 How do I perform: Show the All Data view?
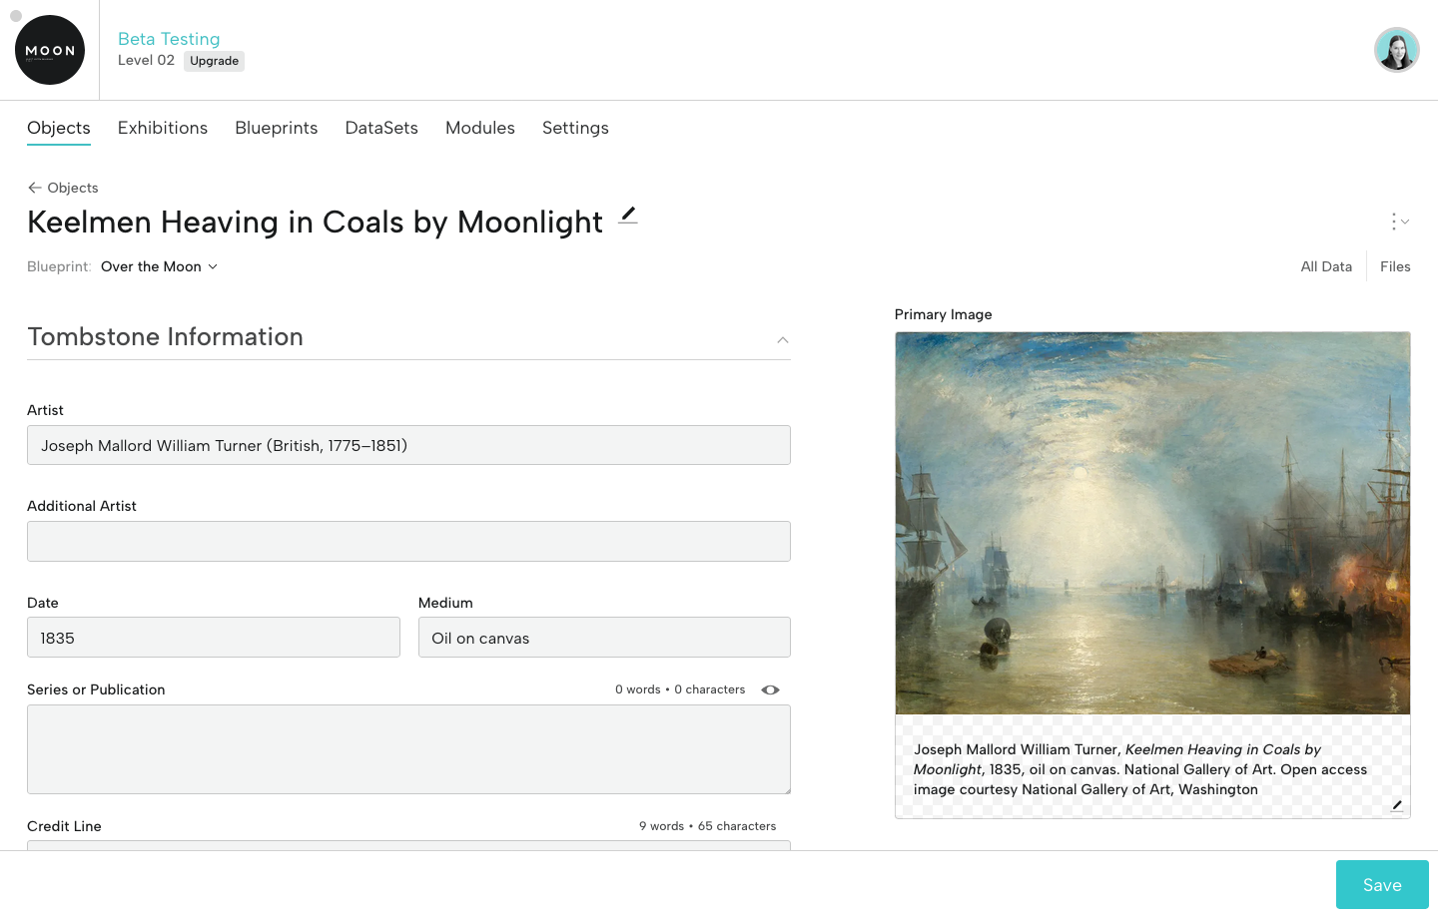(x=1326, y=266)
